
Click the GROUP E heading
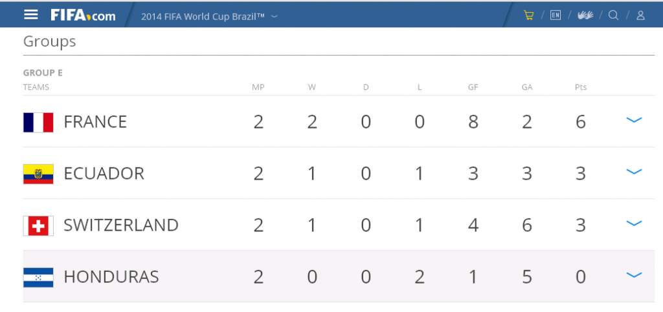pyautogui.click(x=43, y=73)
